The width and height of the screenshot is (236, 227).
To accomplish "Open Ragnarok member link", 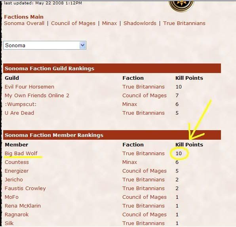I will click(x=17, y=215).
